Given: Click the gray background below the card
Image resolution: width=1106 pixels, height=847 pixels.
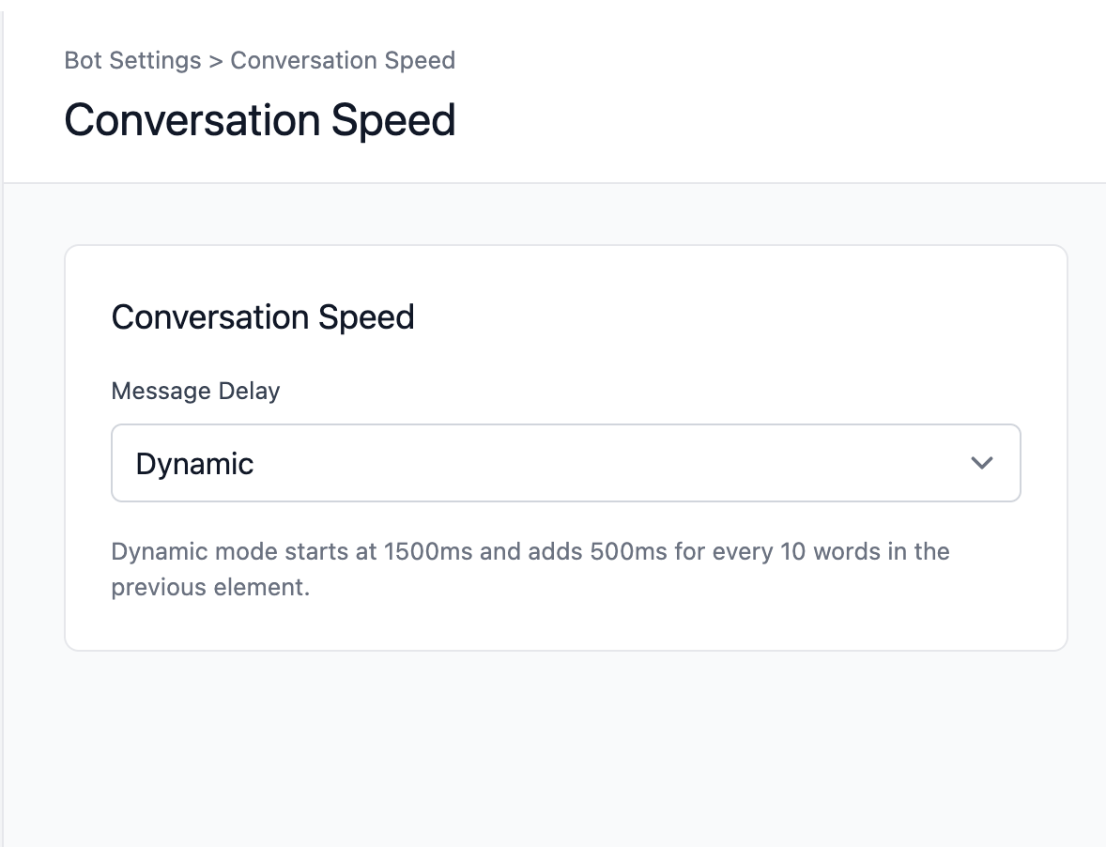Looking at the screenshot, I should tap(563, 751).
